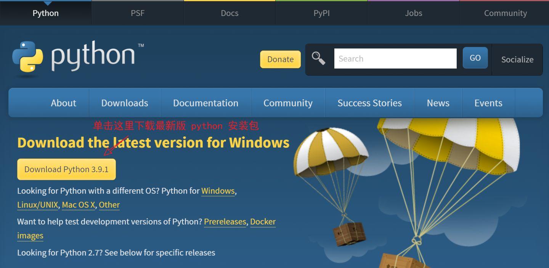The width and height of the screenshot is (549, 268).
Task: Open Community in the main navigation bar
Action: click(x=288, y=103)
